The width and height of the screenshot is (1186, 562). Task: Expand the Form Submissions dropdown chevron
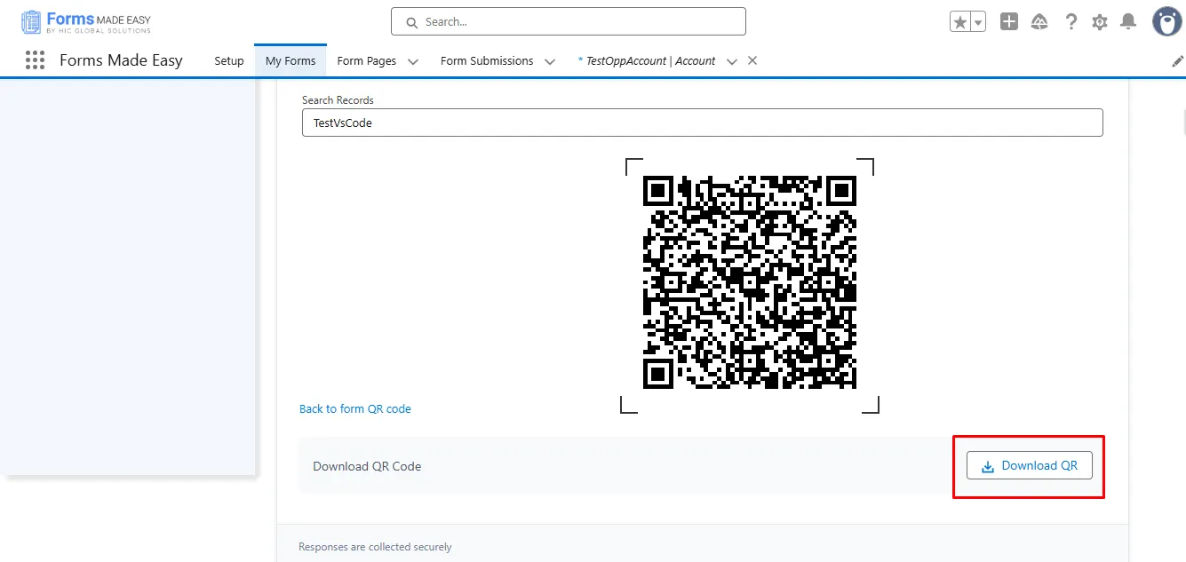pos(550,61)
